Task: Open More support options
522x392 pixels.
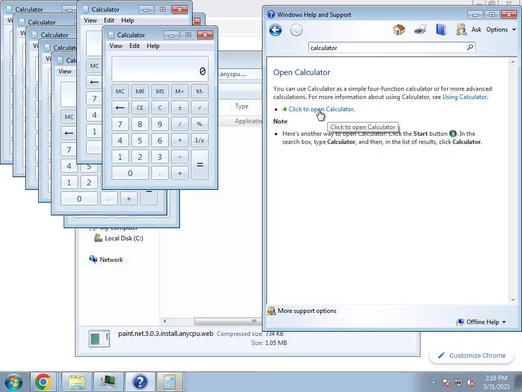Action: (302, 311)
